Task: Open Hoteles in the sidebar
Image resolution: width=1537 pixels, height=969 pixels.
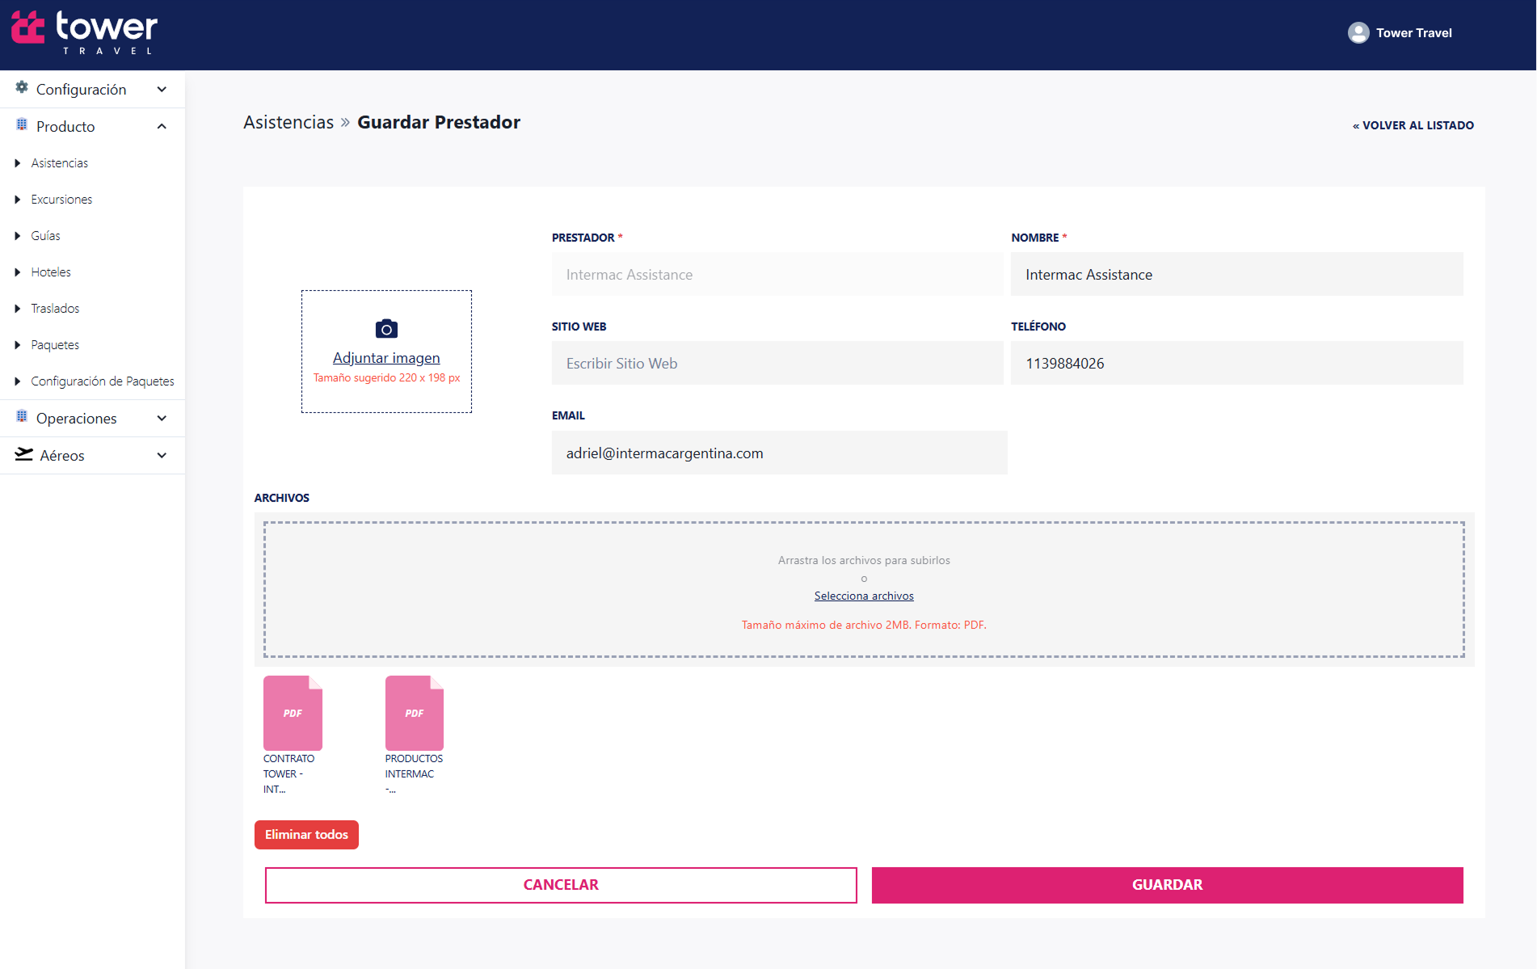Action: coord(51,272)
